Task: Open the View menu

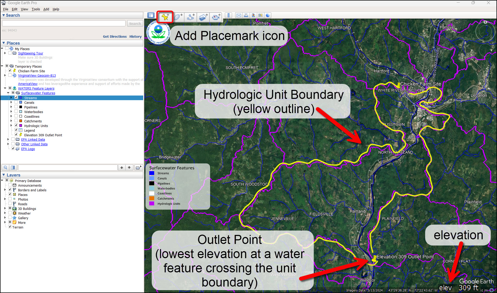Action: coord(24,9)
